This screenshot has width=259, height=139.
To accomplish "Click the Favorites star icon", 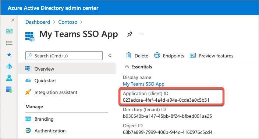I will tap(9, 55).
